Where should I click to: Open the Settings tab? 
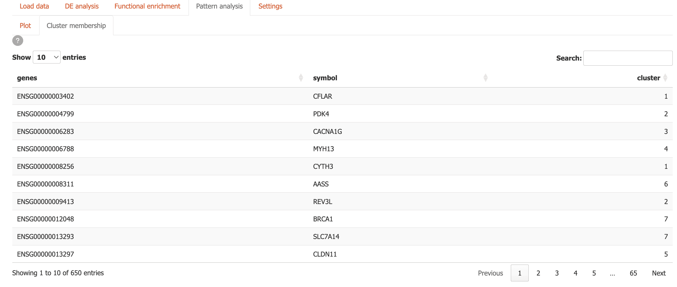pos(270,6)
